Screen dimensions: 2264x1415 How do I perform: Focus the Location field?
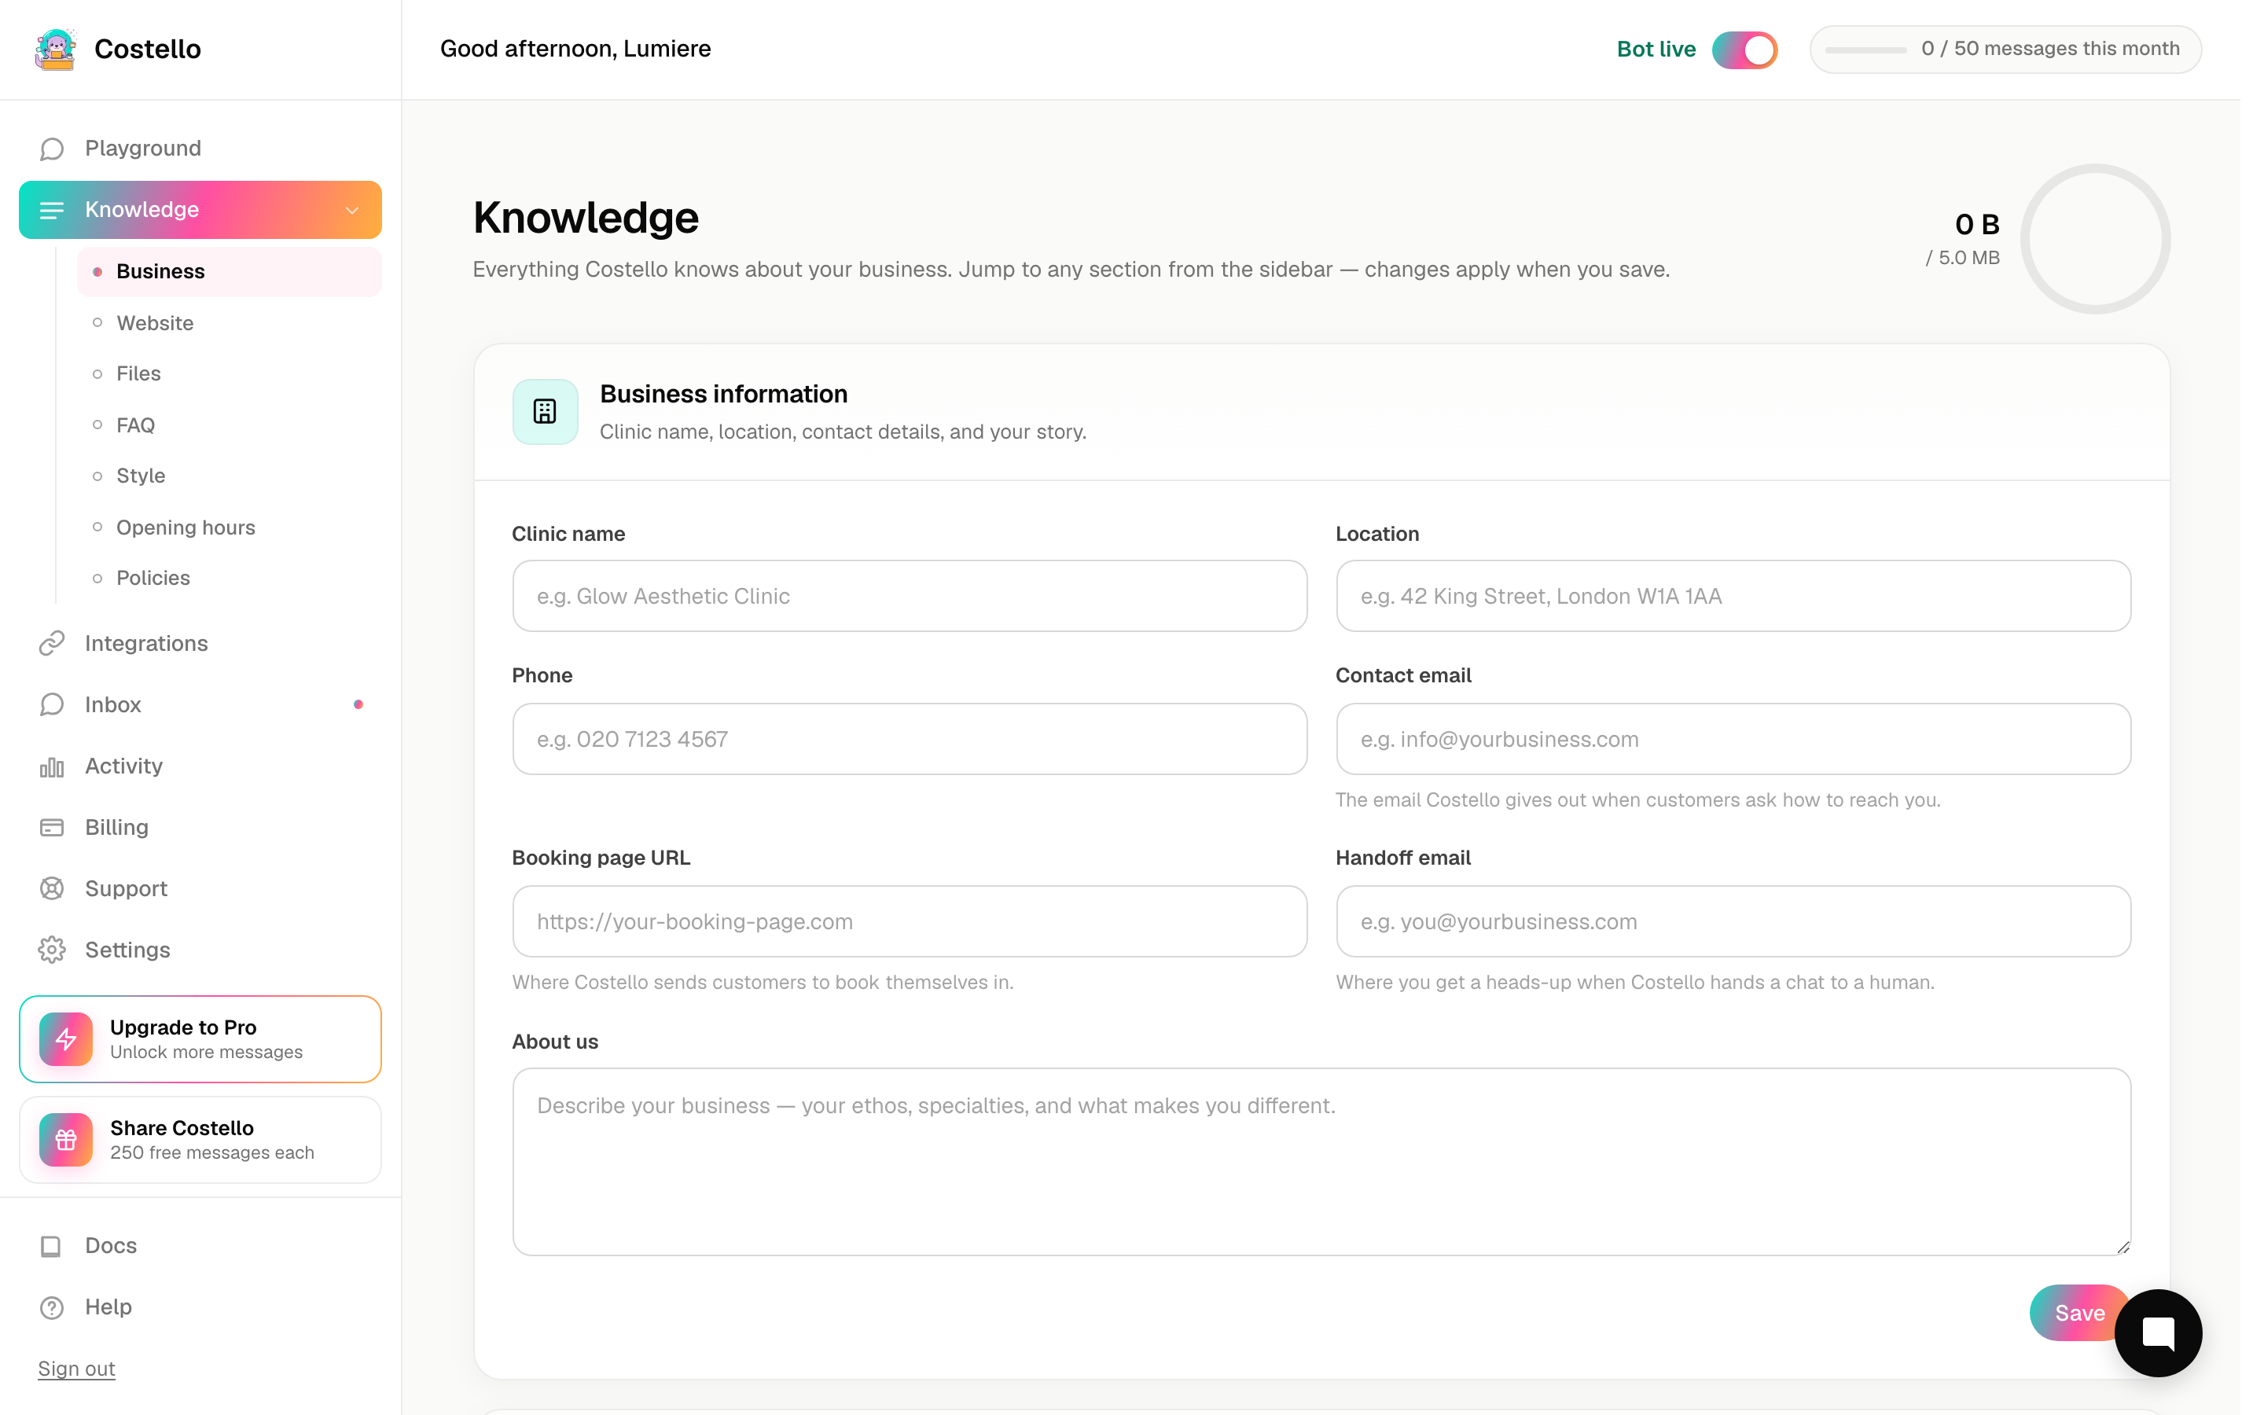tap(1733, 596)
